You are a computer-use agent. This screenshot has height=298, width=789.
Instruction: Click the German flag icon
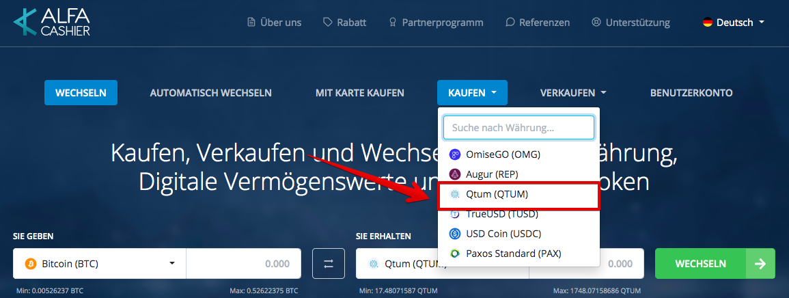tap(708, 22)
